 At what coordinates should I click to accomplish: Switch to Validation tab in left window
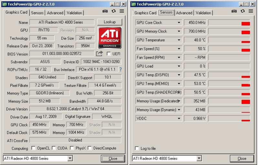tap(74, 13)
